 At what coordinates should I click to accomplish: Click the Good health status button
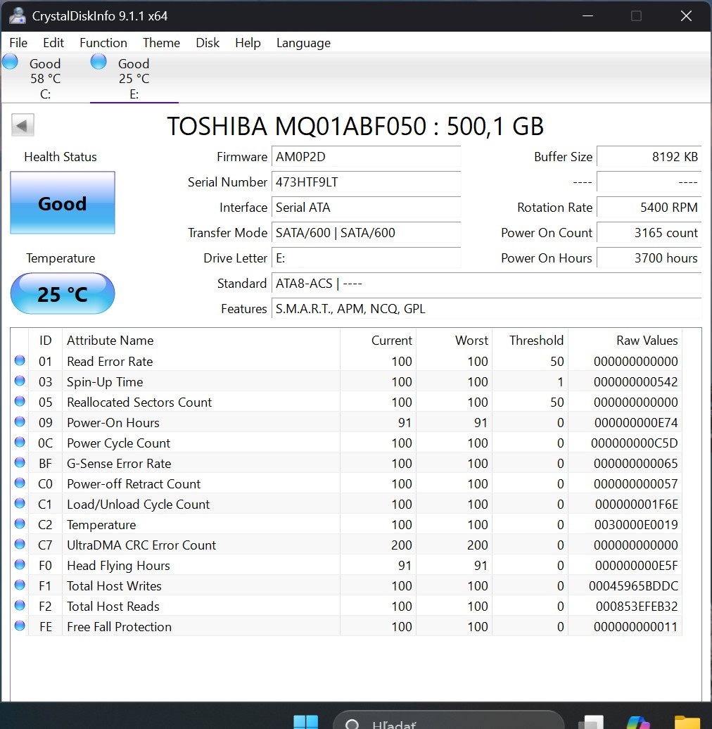(62, 204)
